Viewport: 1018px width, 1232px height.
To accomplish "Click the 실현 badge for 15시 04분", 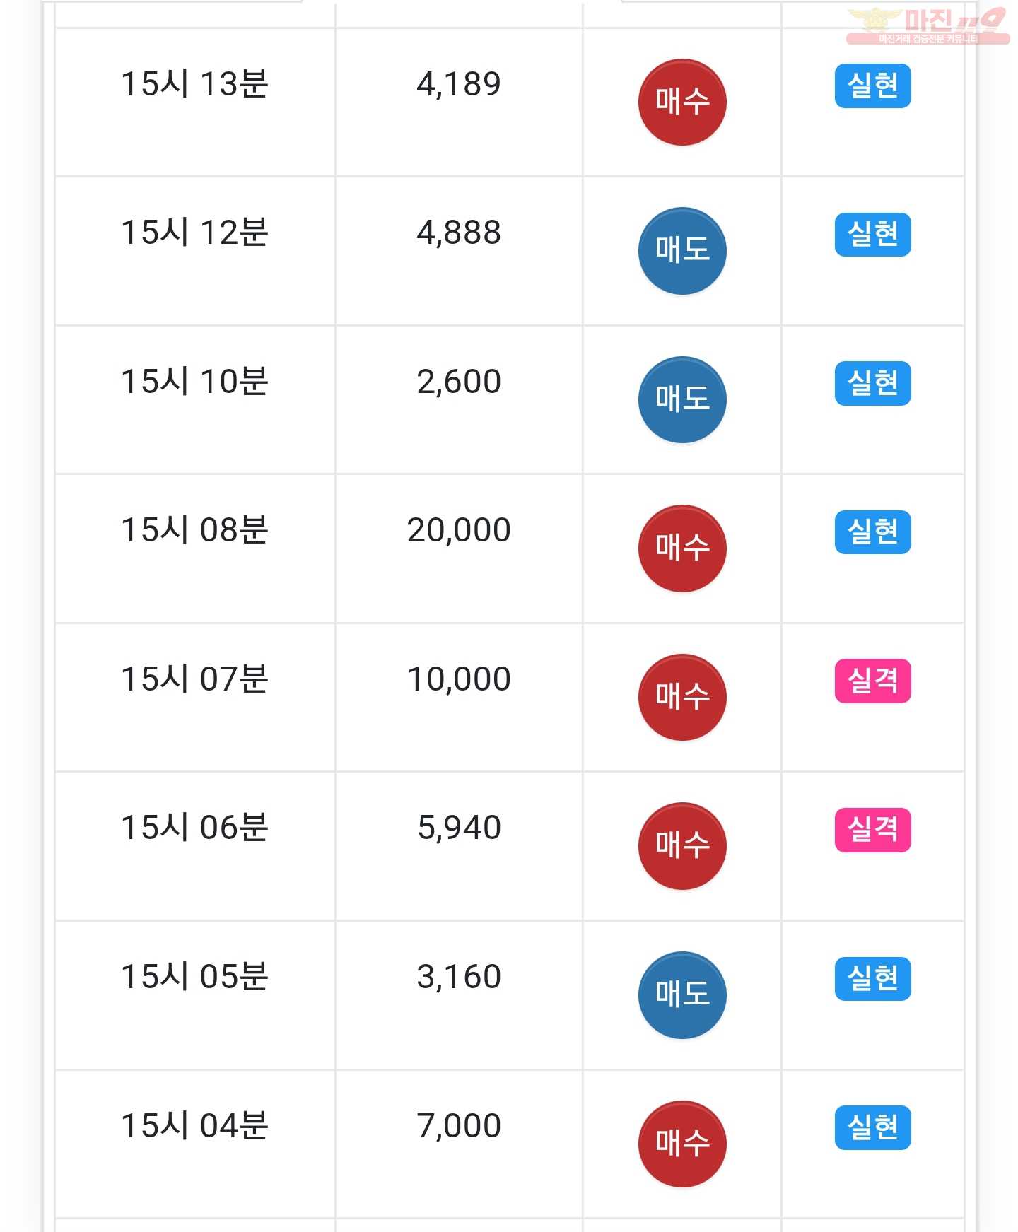I will click(872, 1127).
